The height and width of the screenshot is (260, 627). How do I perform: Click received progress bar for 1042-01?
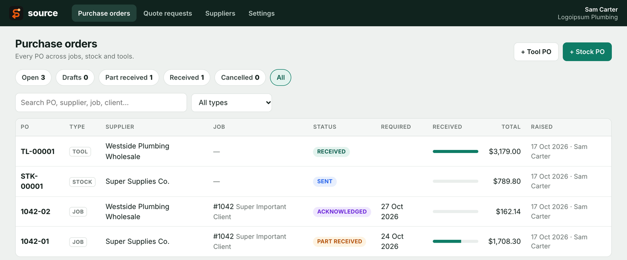coord(455,241)
